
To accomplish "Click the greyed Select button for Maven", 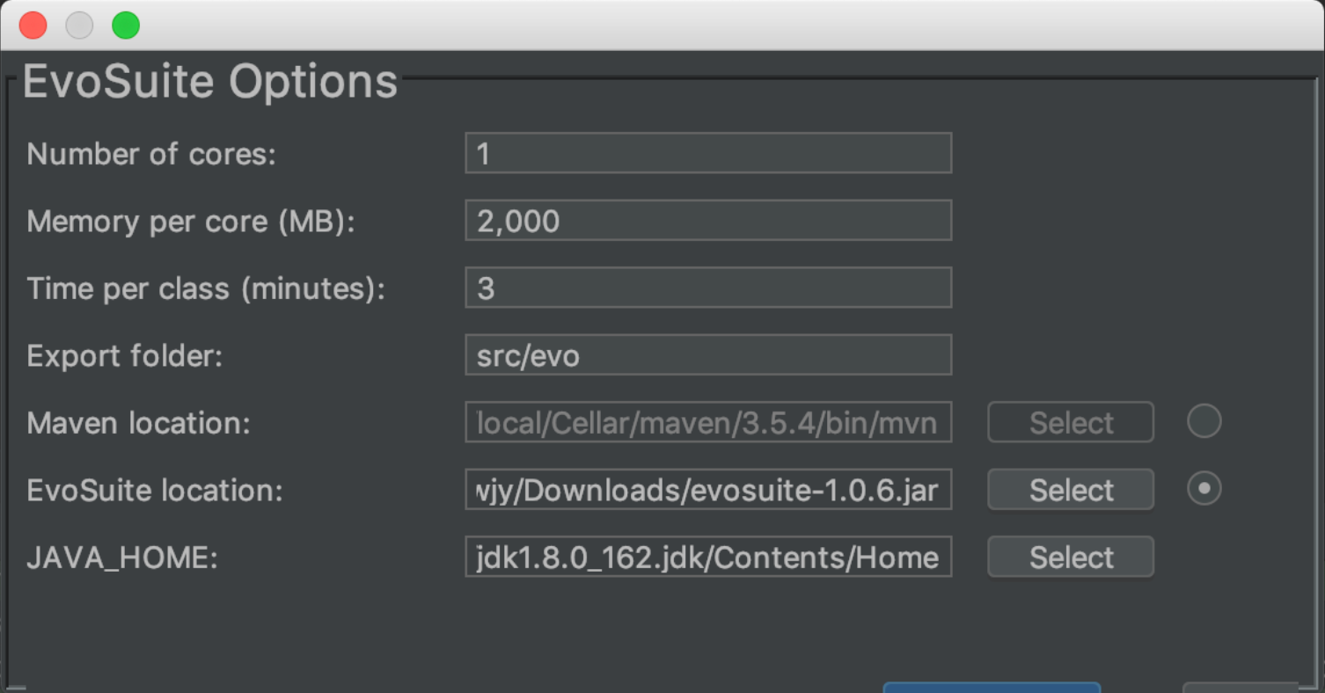I will tap(1071, 423).
